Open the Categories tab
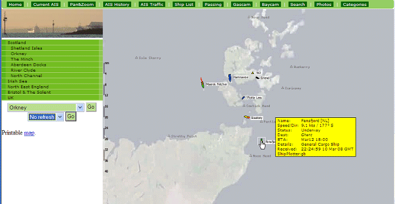395x204 pixels. tap(355, 4)
